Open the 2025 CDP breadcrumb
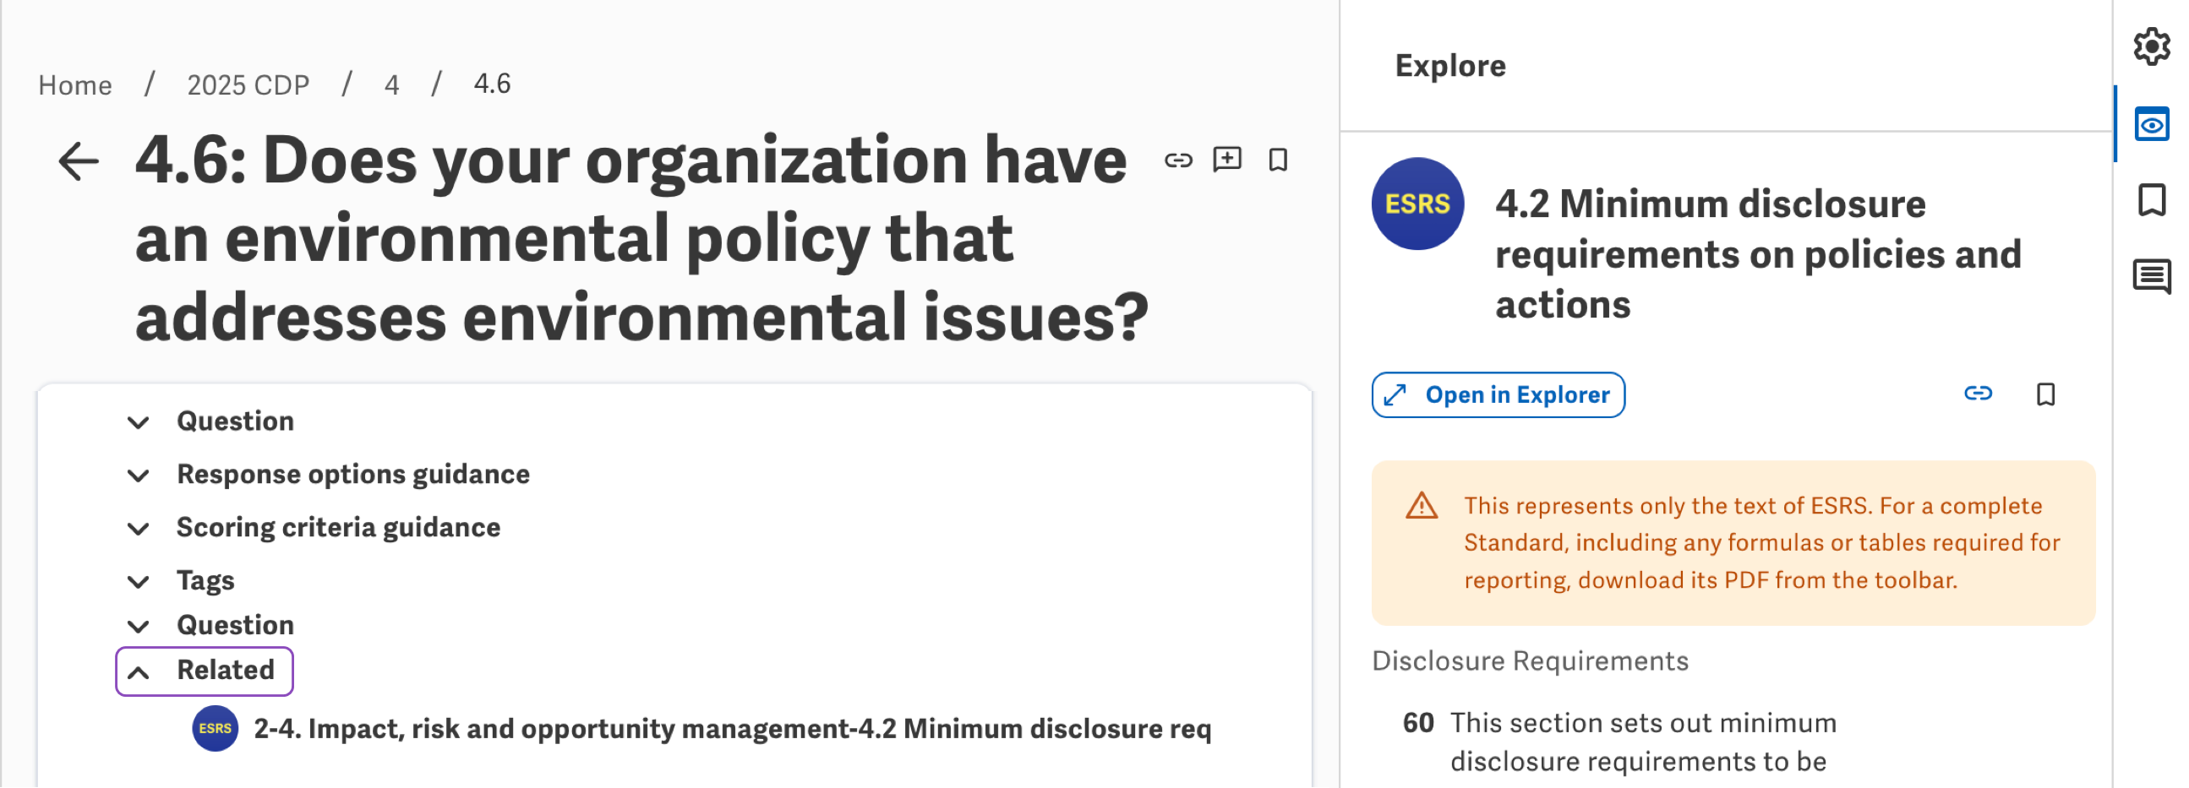2189x788 pixels. tap(248, 85)
